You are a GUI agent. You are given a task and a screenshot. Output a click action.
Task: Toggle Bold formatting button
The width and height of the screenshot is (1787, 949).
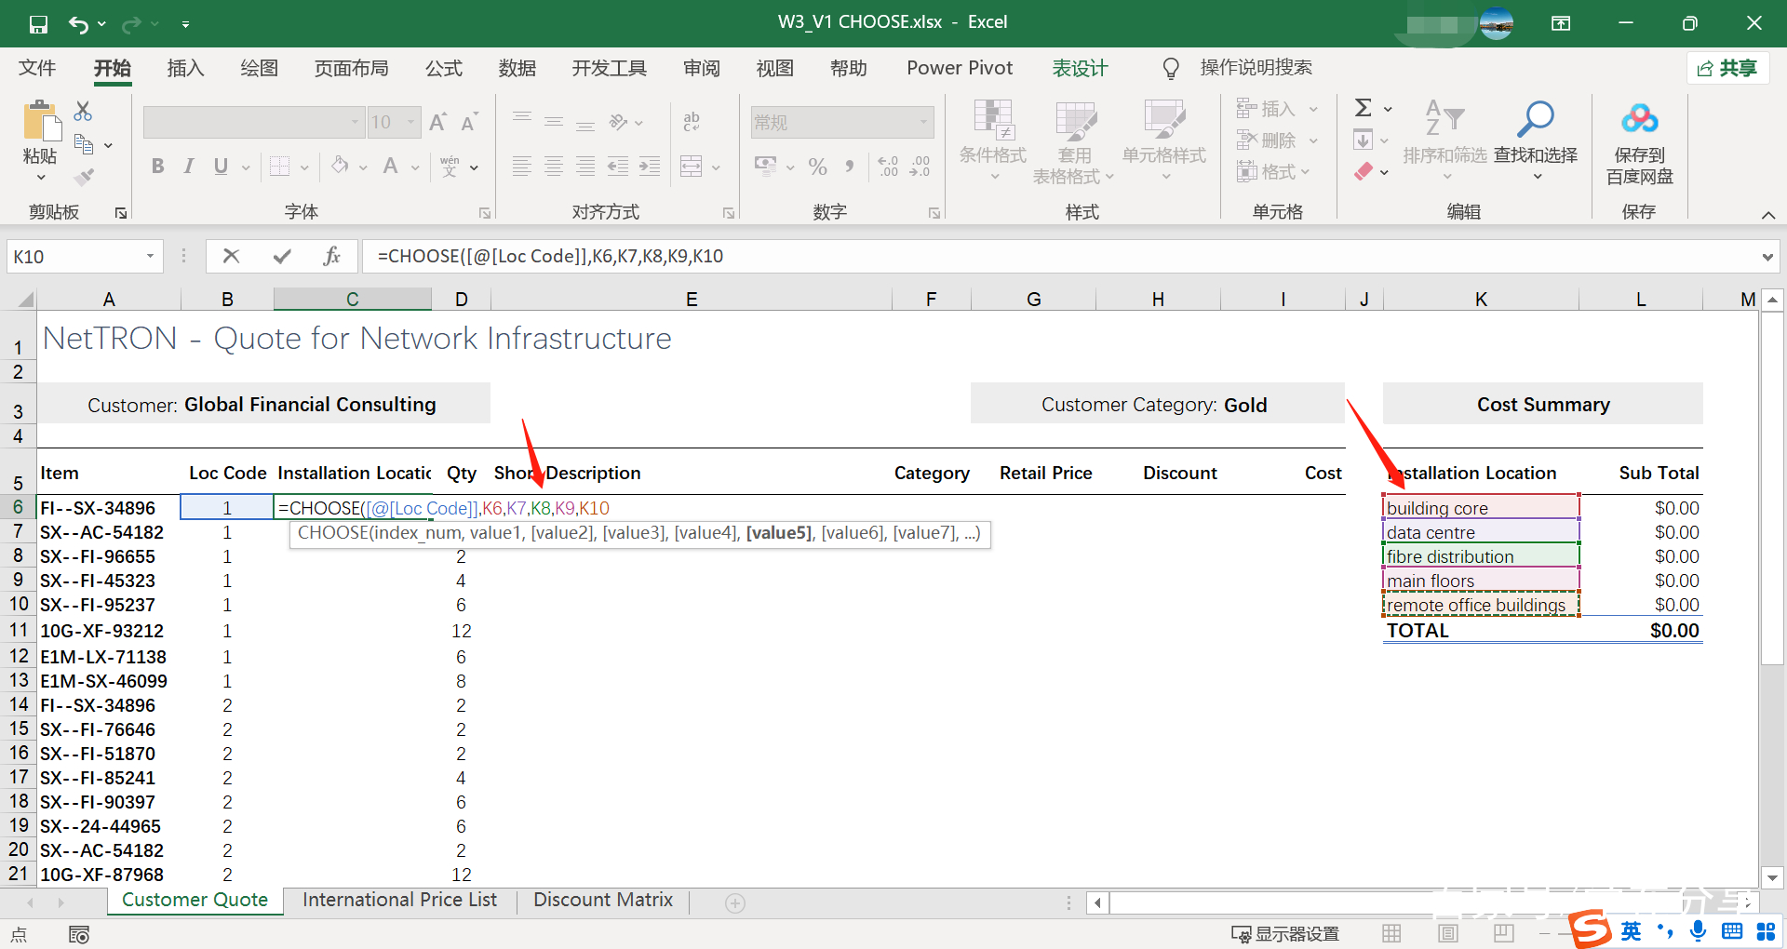pyautogui.click(x=157, y=167)
